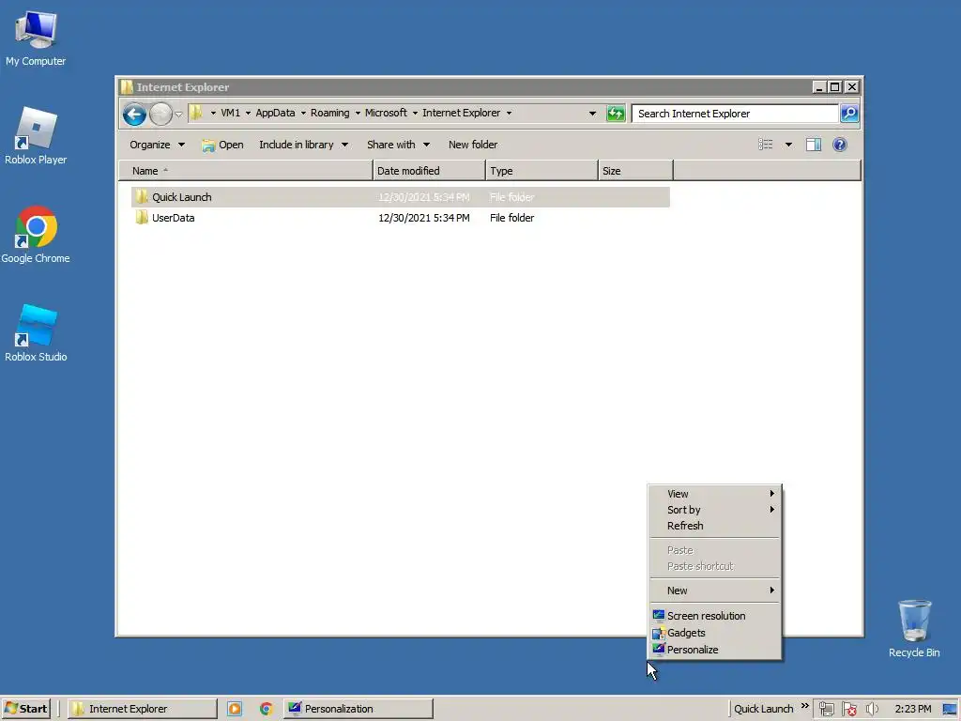The width and height of the screenshot is (961, 721).
Task: Select the Recycle Bin icon
Action: tap(914, 629)
